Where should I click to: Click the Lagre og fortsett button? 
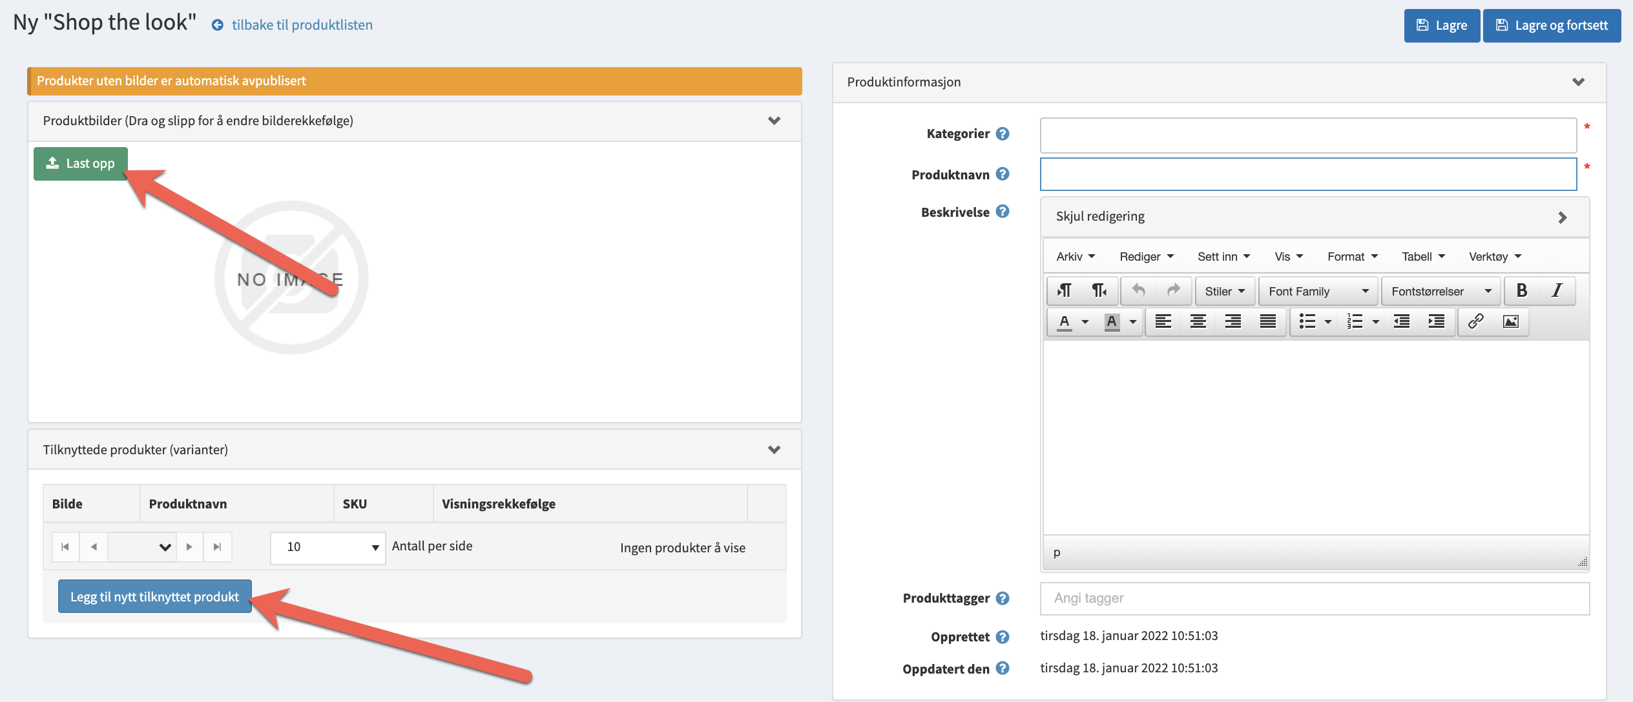[x=1552, y=26]
